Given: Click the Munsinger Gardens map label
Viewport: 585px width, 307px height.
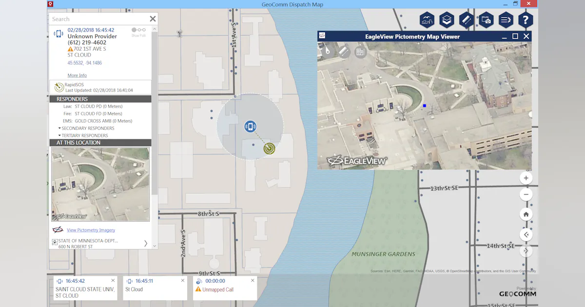Looking at the screenshot, I should 383,254.
